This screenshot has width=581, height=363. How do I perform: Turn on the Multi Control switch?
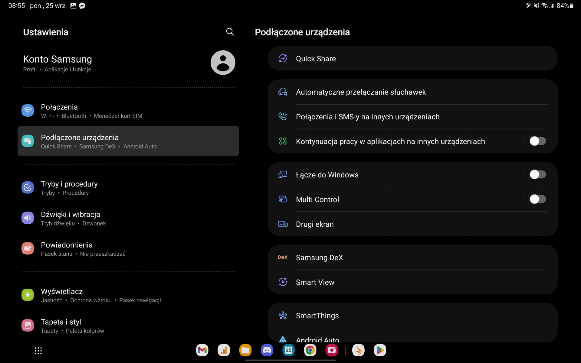[x=538, y=199]
